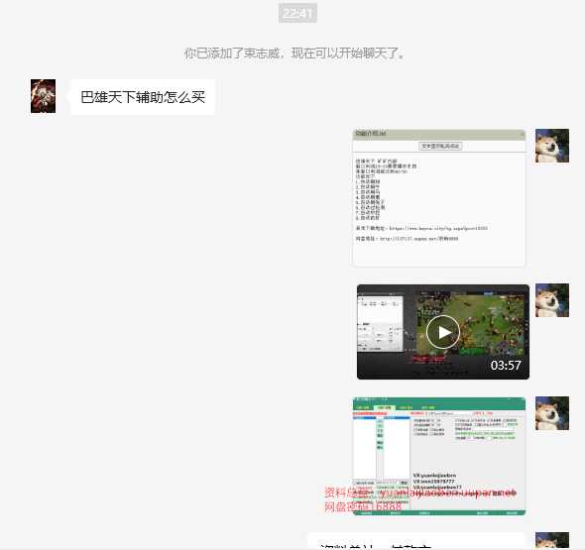585x550 pixels.
Task: Click the Shiba avatar beside the video message
Action: [x=552, y=300]
